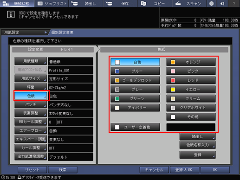Select クリアホワイト clear white paper color
This screenshot has width=240, height=180.
pos(191,108)
